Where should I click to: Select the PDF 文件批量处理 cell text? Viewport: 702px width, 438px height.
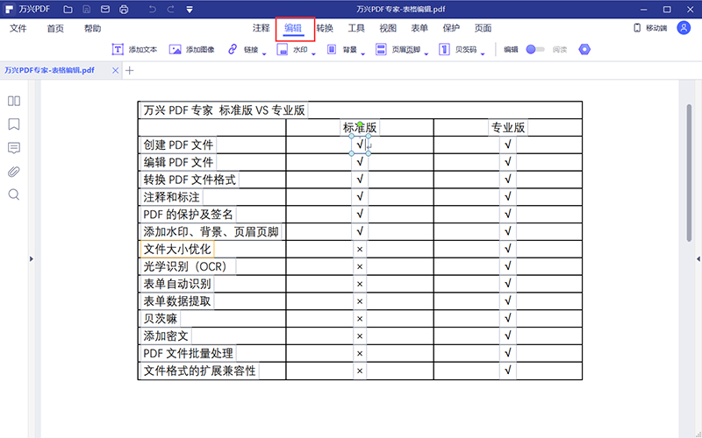(188, 354)
